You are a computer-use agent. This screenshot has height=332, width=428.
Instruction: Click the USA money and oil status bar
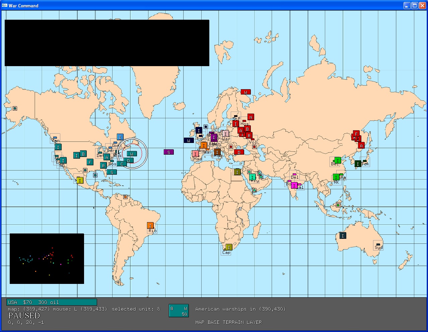tap(52, 302)
